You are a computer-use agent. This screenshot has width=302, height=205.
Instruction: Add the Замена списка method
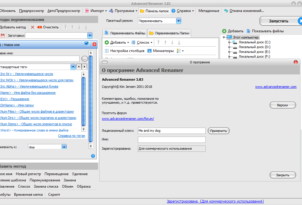46,186
